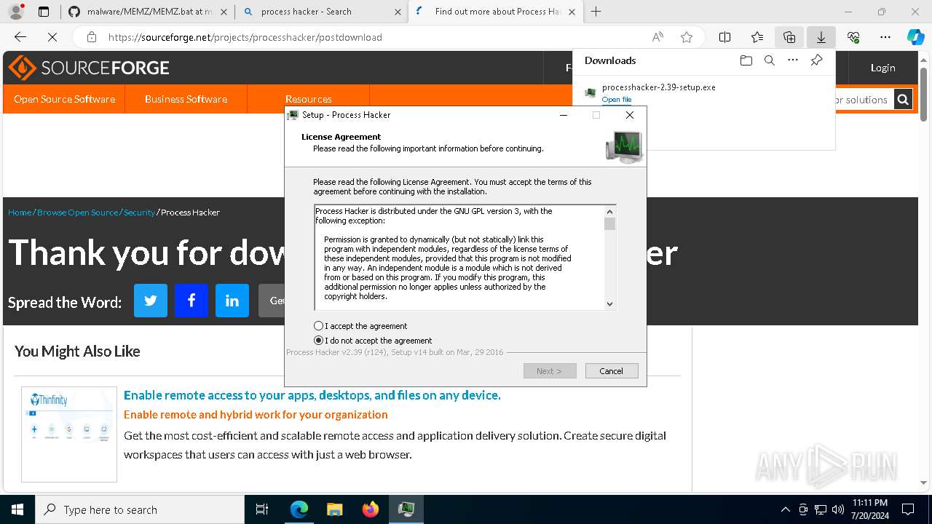Click the SourceForge search button
Viewport: 932px width, 524px height.
pyautogui.click(x=903, y=100)
